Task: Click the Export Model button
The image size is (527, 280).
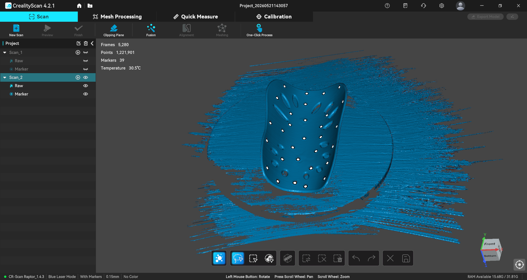Action: tap(485, 17)
